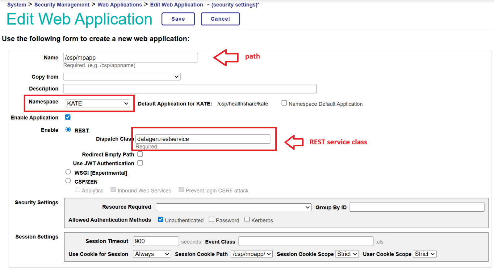Uncheck the Enable Application checkbox
494x269 pixels.
[68, 117]
